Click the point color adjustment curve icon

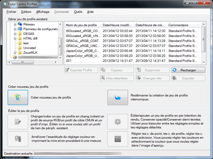[x=118, y=139]
